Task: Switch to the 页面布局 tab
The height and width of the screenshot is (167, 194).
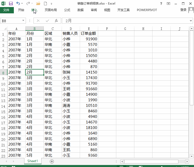Action: 51,10
